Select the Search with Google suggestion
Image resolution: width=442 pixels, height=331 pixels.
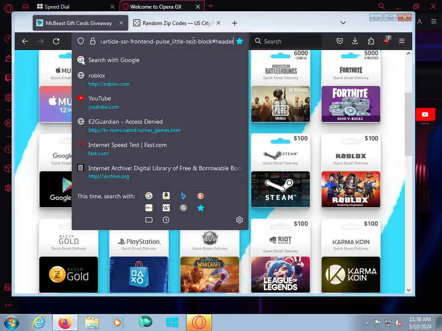click(160, 60)
